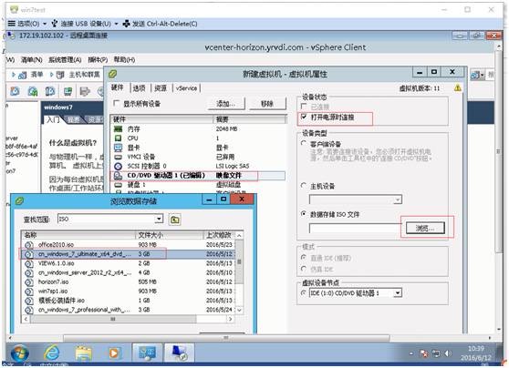
Task: Open the inventory (清单 N) menu
Action: tap(32, 59)
